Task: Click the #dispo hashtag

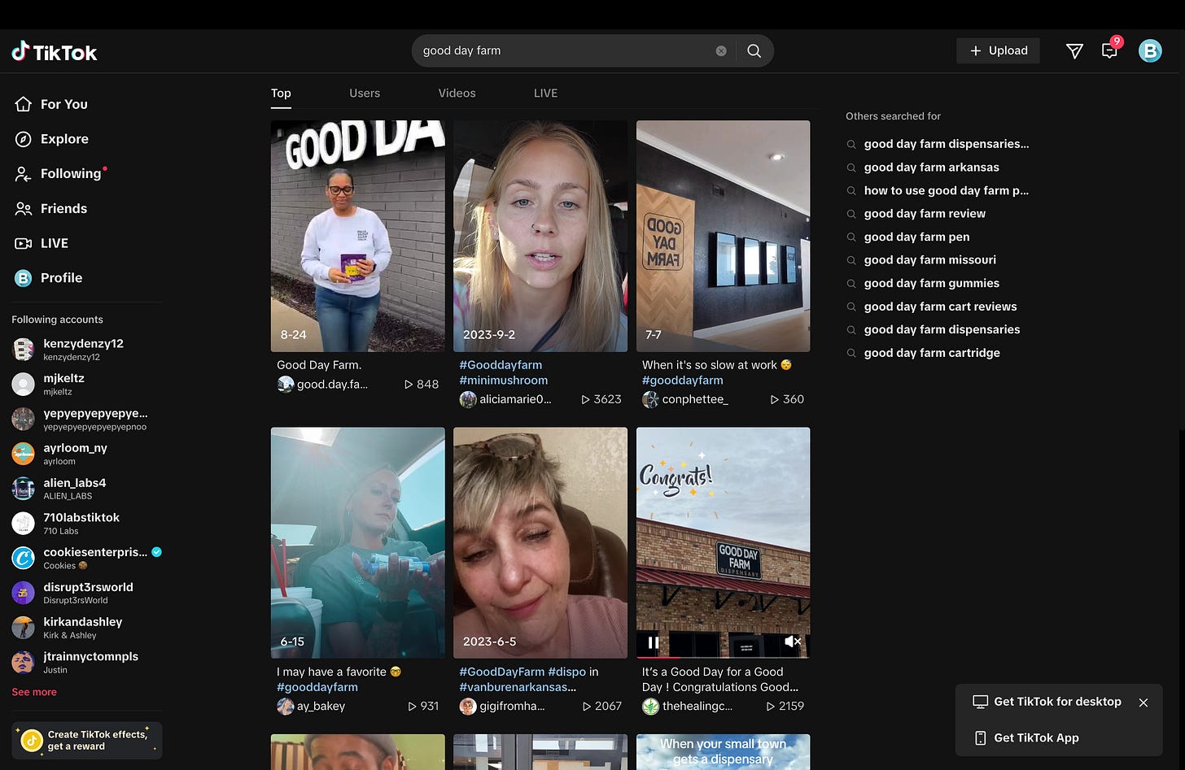Action: pos(567,672)
